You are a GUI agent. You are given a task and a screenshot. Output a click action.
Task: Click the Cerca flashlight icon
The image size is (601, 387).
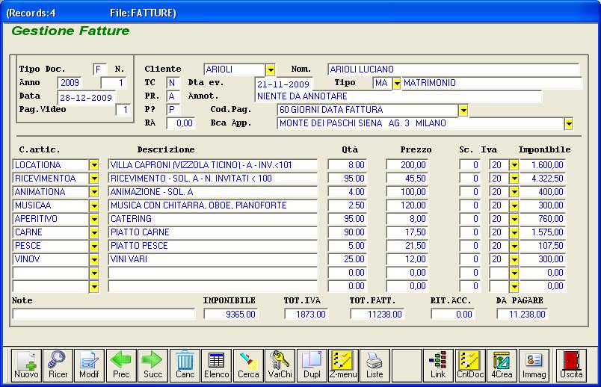pyautogui.click(x=248, y=365)
